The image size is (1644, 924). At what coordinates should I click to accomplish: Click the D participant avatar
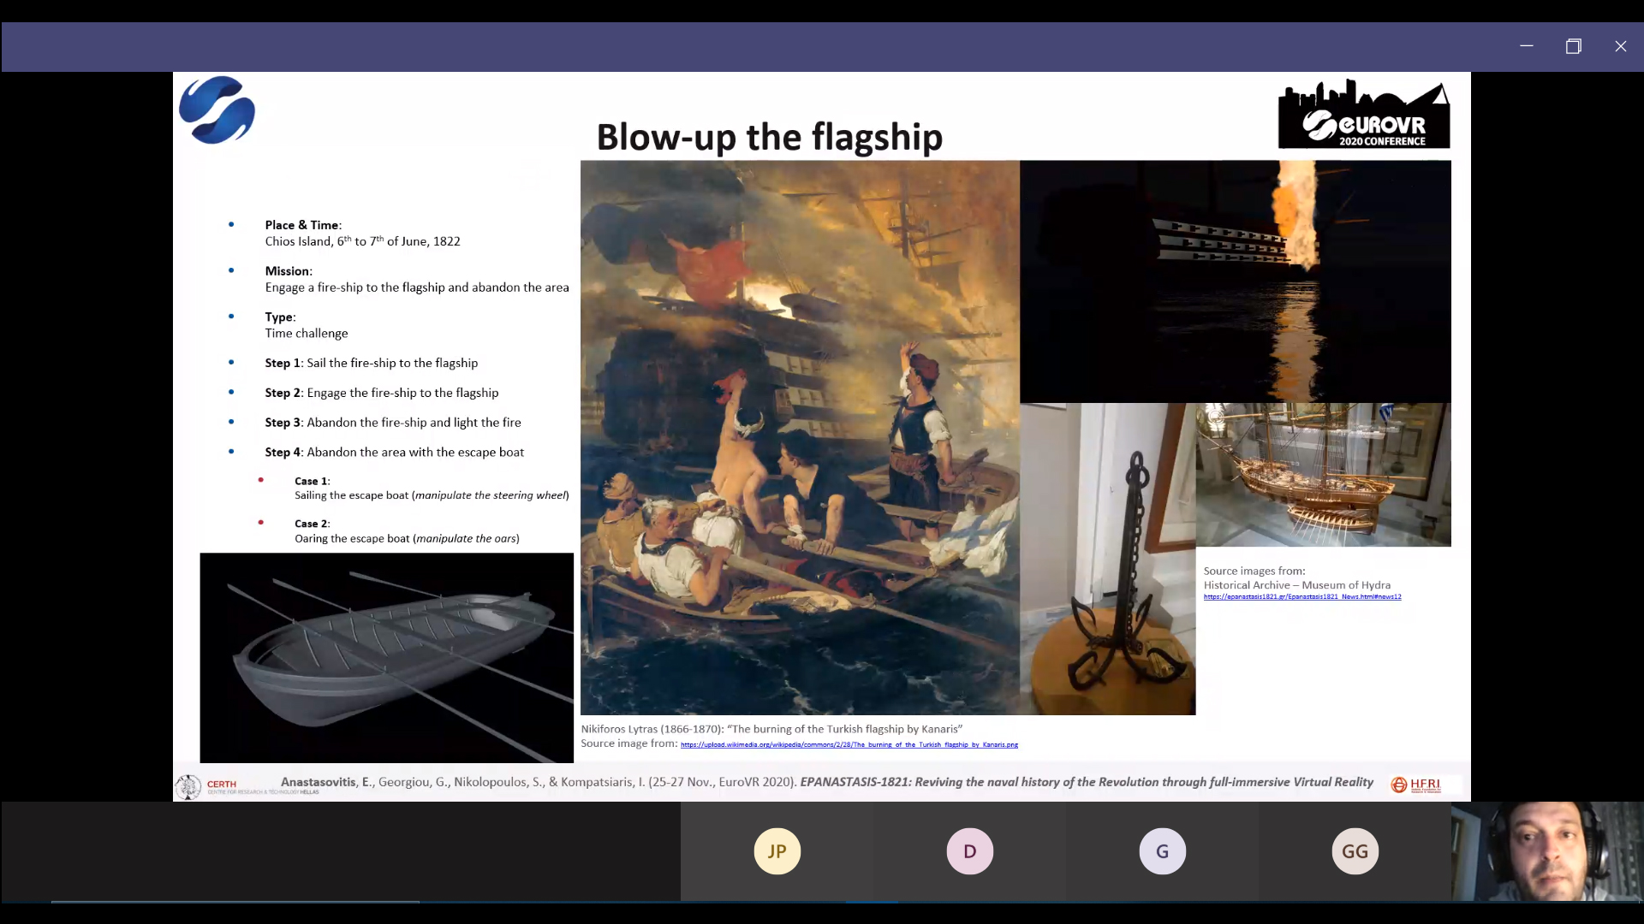tap(969, 851)
